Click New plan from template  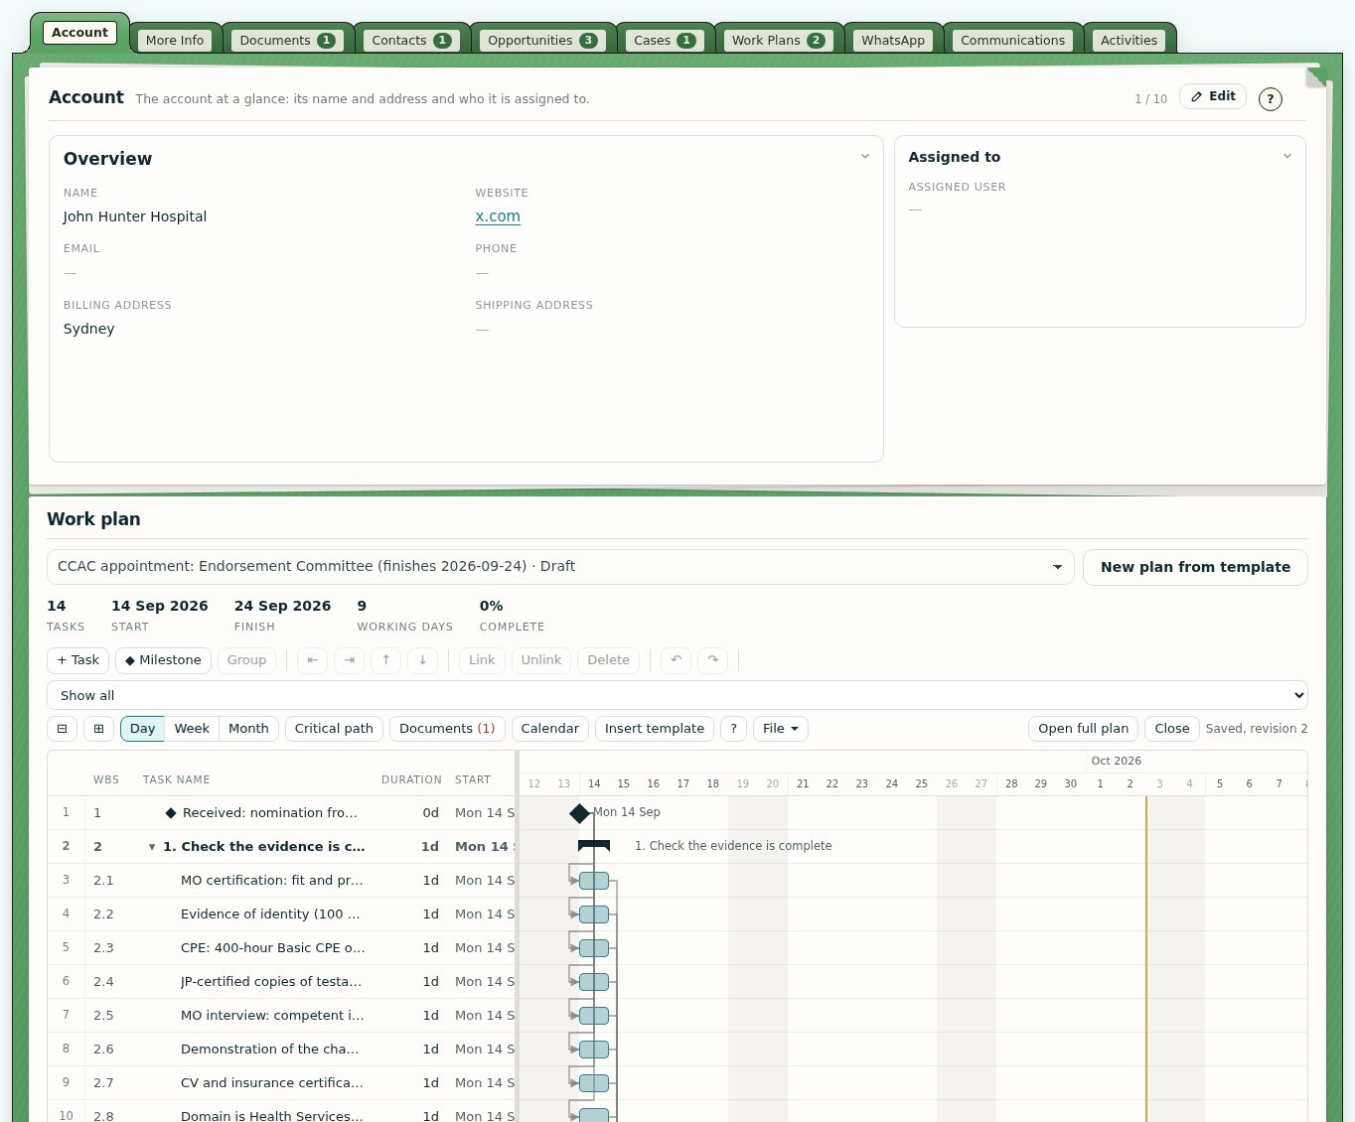(x=1195, y=567)
